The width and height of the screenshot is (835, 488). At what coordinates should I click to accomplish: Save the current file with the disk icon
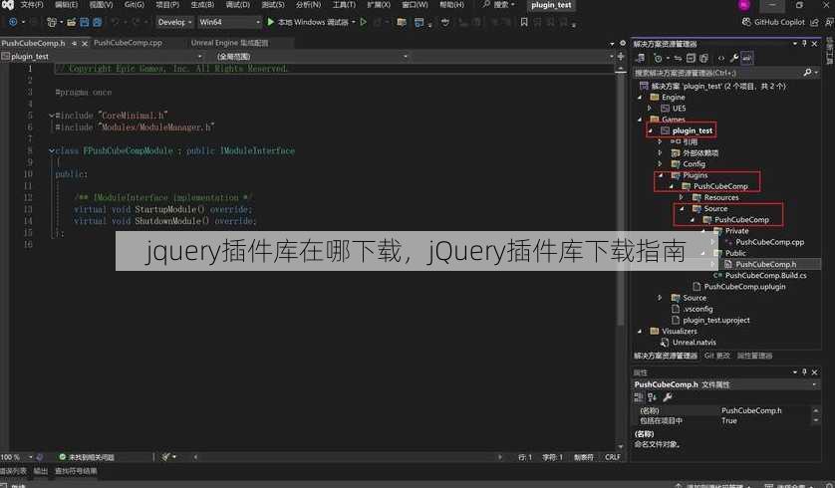84,22
